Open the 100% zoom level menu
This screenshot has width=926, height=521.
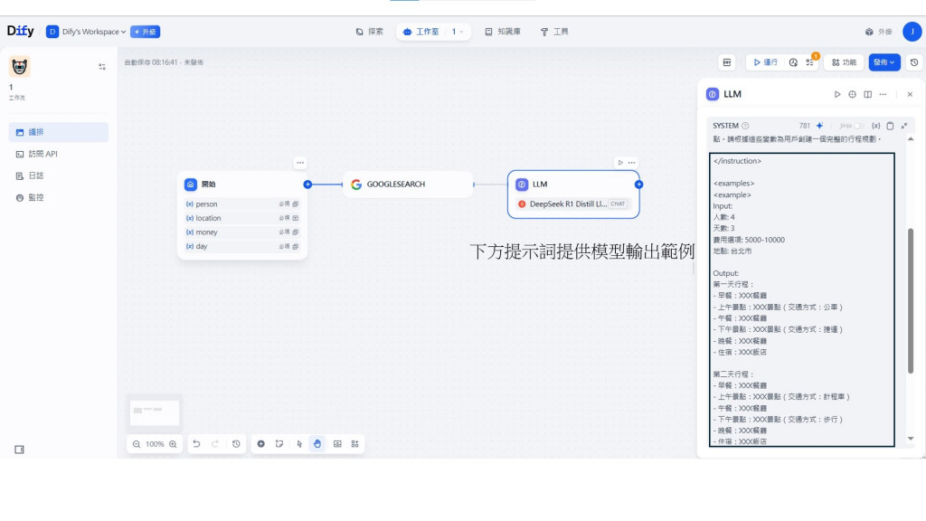tap(155, 444)
